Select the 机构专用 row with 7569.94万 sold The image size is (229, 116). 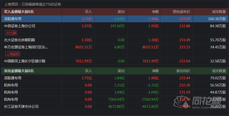coord(11,99)
